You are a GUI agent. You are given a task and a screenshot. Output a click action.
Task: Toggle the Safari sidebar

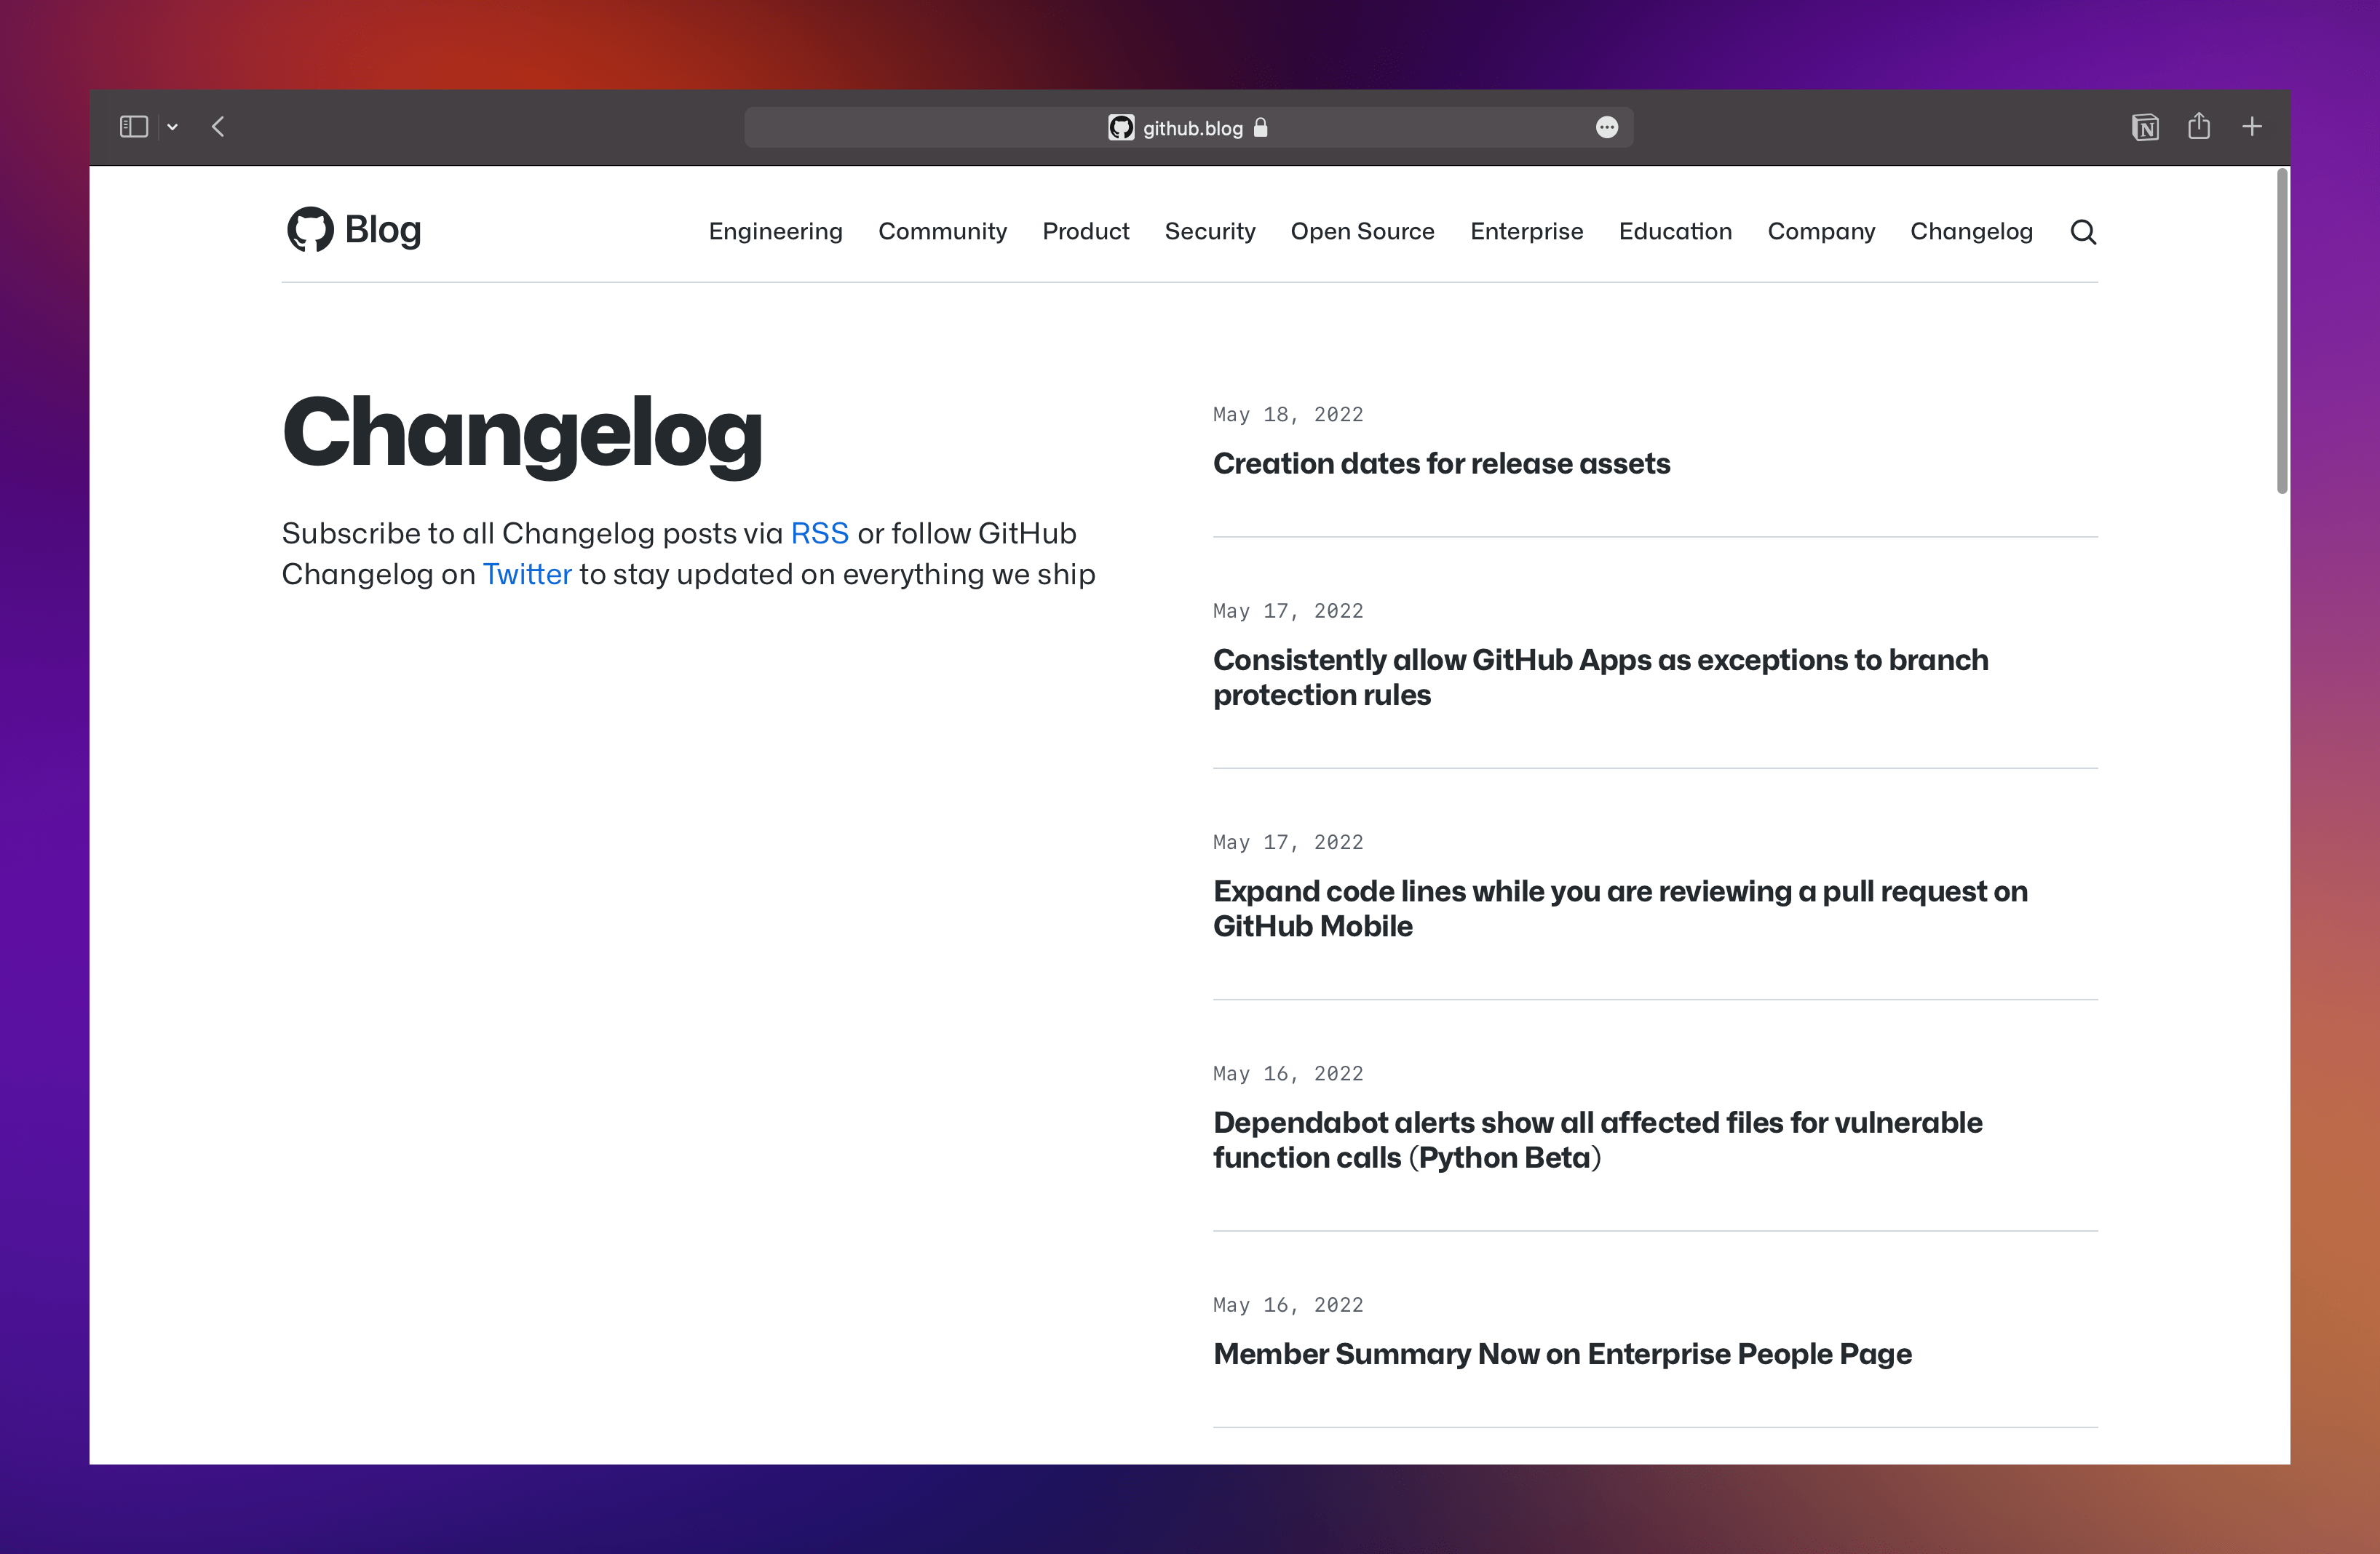click(x=133, y=127)
